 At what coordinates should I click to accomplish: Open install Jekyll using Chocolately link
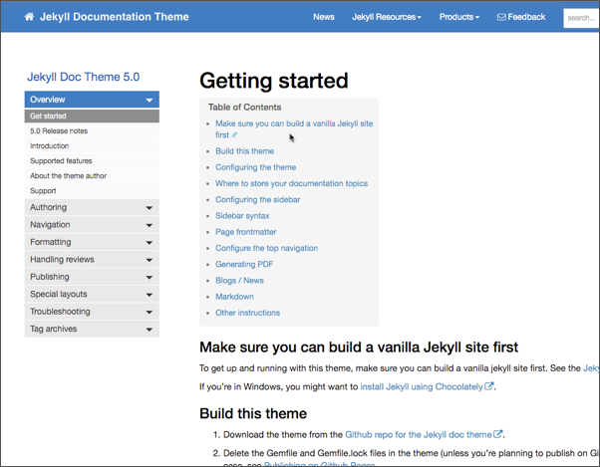[422, 386]
